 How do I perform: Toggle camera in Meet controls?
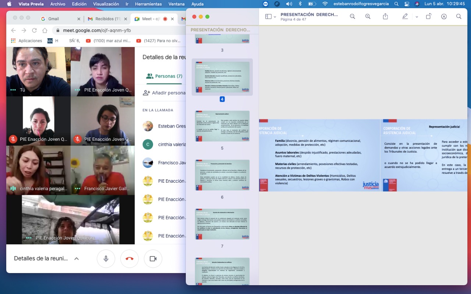point(153,259)
